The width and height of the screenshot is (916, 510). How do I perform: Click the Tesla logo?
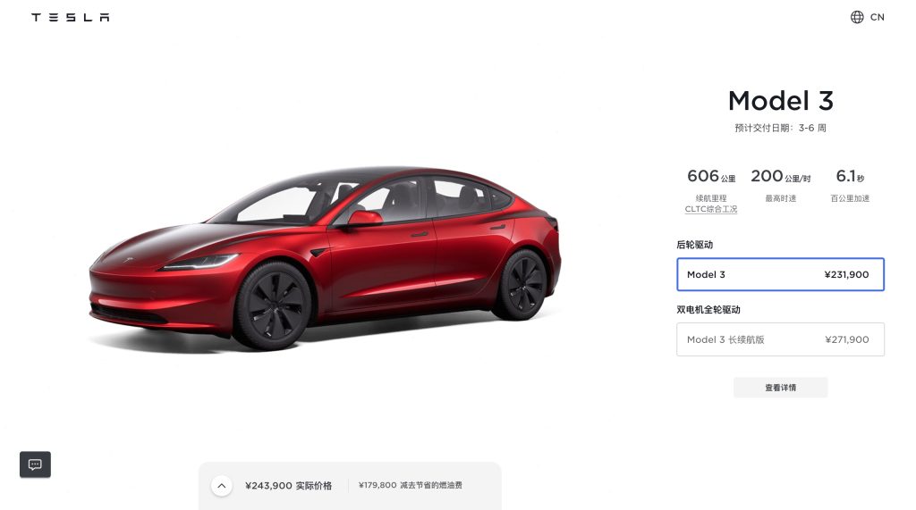[x=70, y=18]
